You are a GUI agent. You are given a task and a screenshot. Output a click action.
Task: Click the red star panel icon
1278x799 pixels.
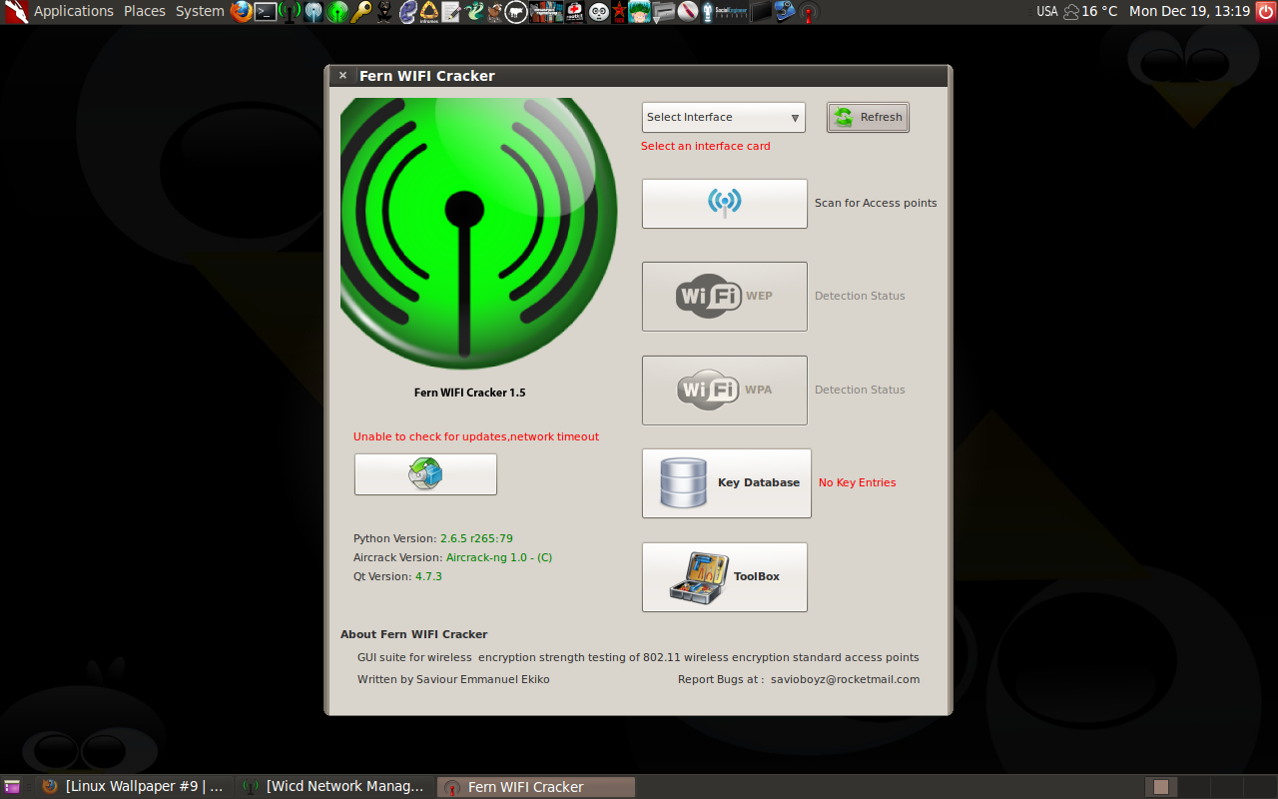click(x=619, y=11)
